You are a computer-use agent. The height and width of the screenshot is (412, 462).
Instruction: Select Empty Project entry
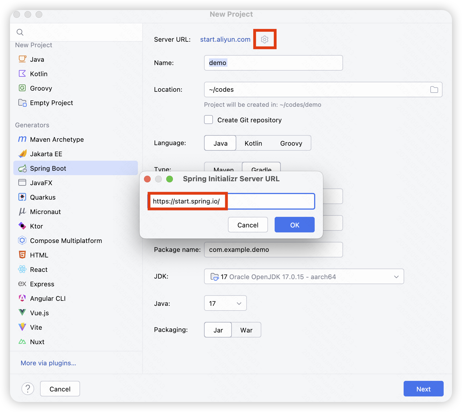(76, 103)
